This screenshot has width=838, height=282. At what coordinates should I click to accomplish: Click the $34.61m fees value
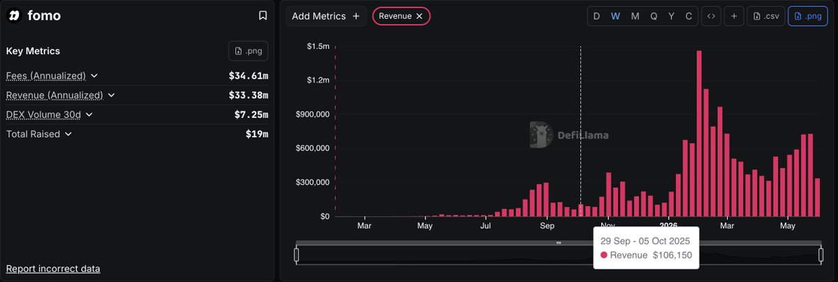click(248, 75)
